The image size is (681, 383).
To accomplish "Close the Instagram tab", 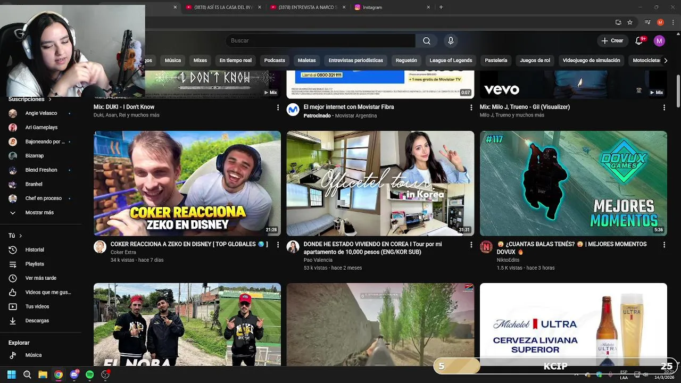I will click(x=428, y=7).
